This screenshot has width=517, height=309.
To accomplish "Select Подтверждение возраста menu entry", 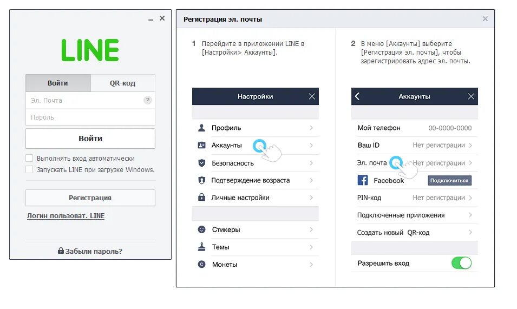I will tap(256, 180).
